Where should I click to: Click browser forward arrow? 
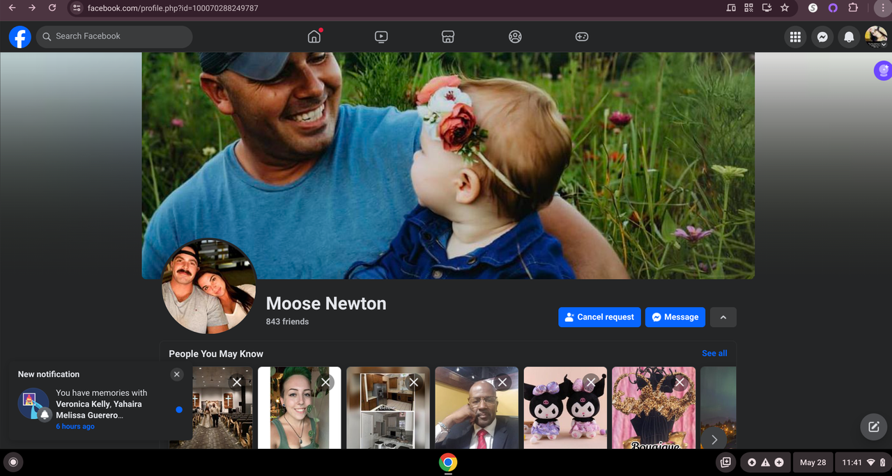[32, 8]
